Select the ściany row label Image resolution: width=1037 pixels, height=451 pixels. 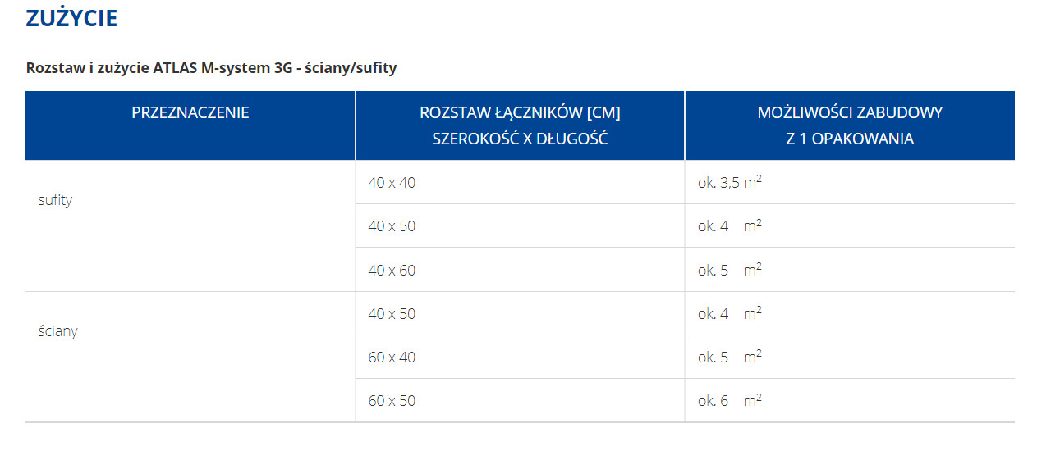[57, 331]
